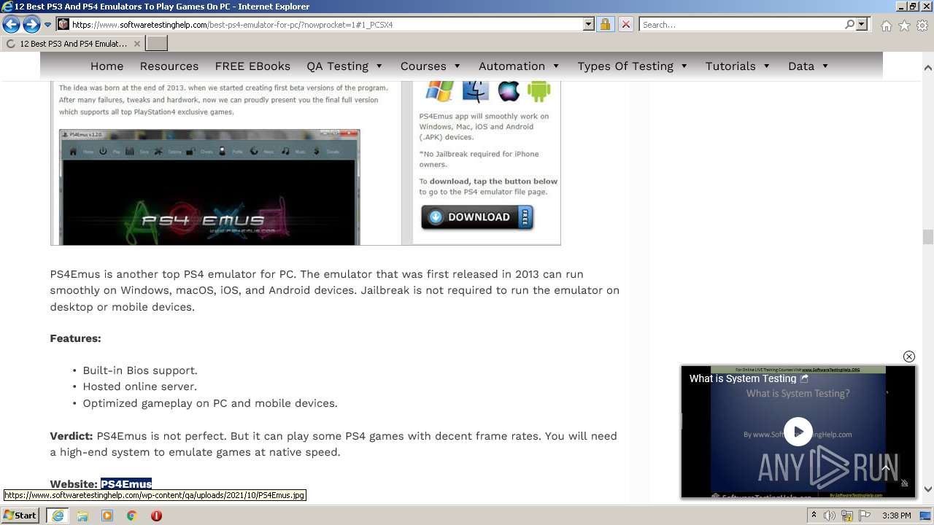Open the PS4Emus website link

[126, 484]
